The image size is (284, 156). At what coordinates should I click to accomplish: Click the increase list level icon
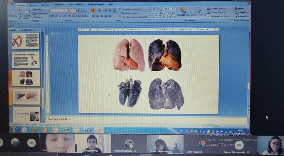click(x=110, y=11)
